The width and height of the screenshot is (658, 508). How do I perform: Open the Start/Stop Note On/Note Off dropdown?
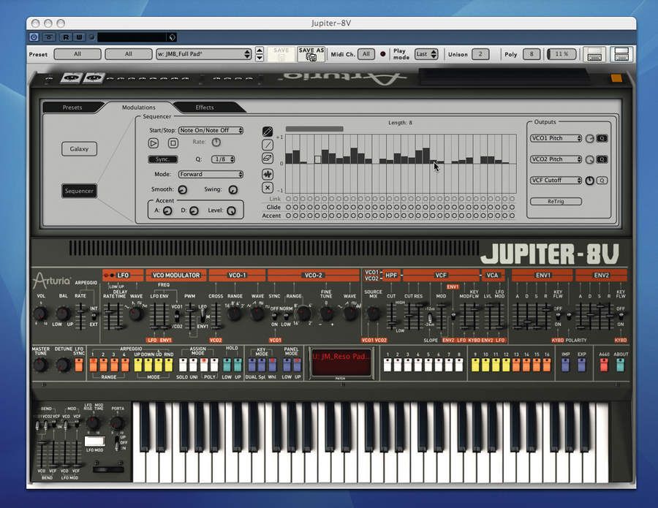click(211, 130)
